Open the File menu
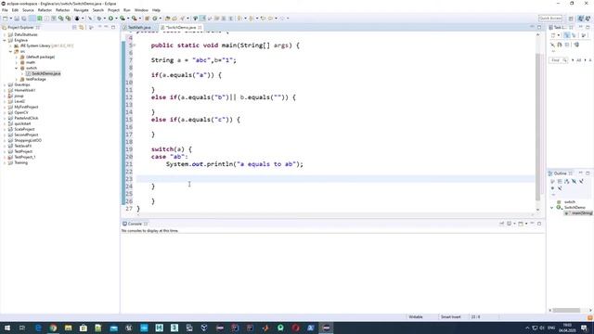The image size is (594, 334). tap(5, 10)
